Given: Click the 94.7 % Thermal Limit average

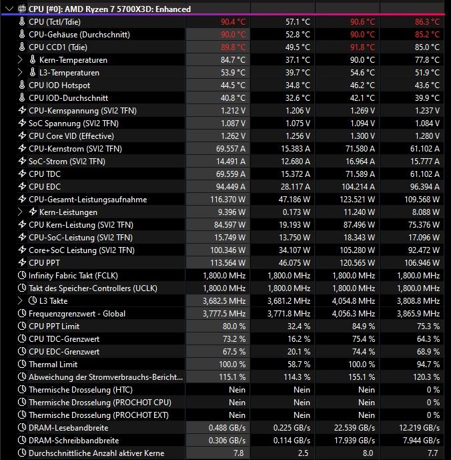Looking at the screenshot, I should (x=428, y=364).
